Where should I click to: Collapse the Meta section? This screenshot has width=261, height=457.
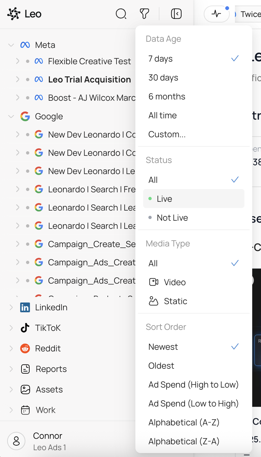[x=11, y=45]
